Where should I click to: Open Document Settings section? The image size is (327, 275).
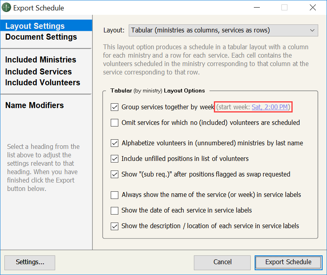pyautogui.click(x=41, y=37)
